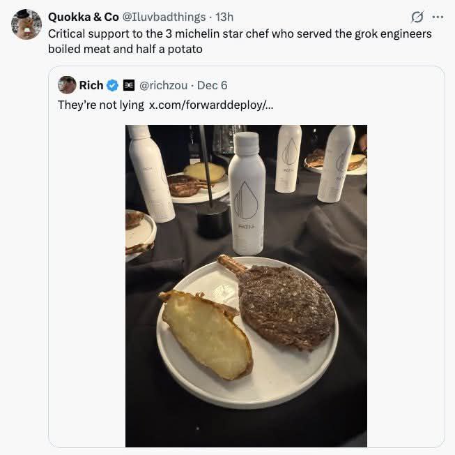Click the blue verified badge beside Rich
This screenshot has height=455, width=455.
click(112, 85)
